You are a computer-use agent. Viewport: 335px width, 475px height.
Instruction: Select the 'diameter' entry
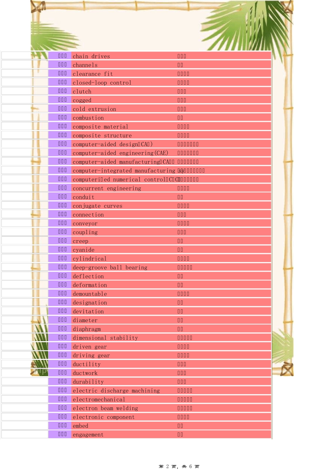pos(85,320)
